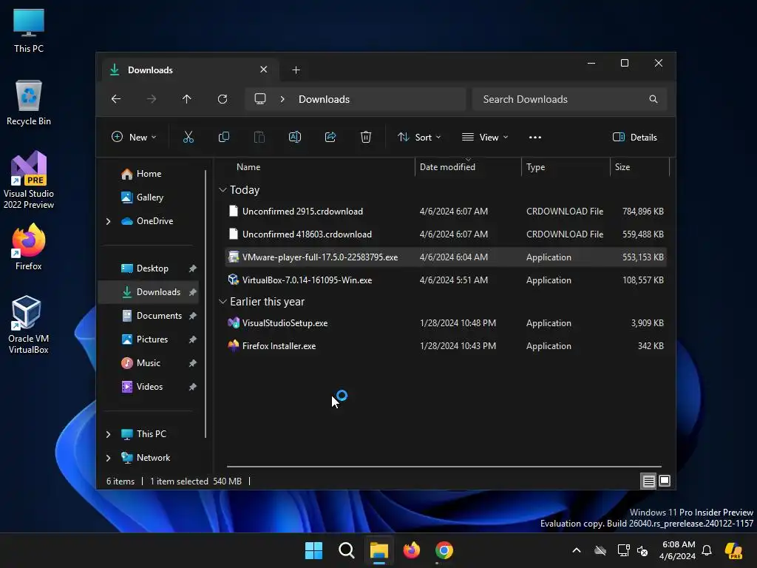
Task: Show hidden system tray icons
Action: 577,550
